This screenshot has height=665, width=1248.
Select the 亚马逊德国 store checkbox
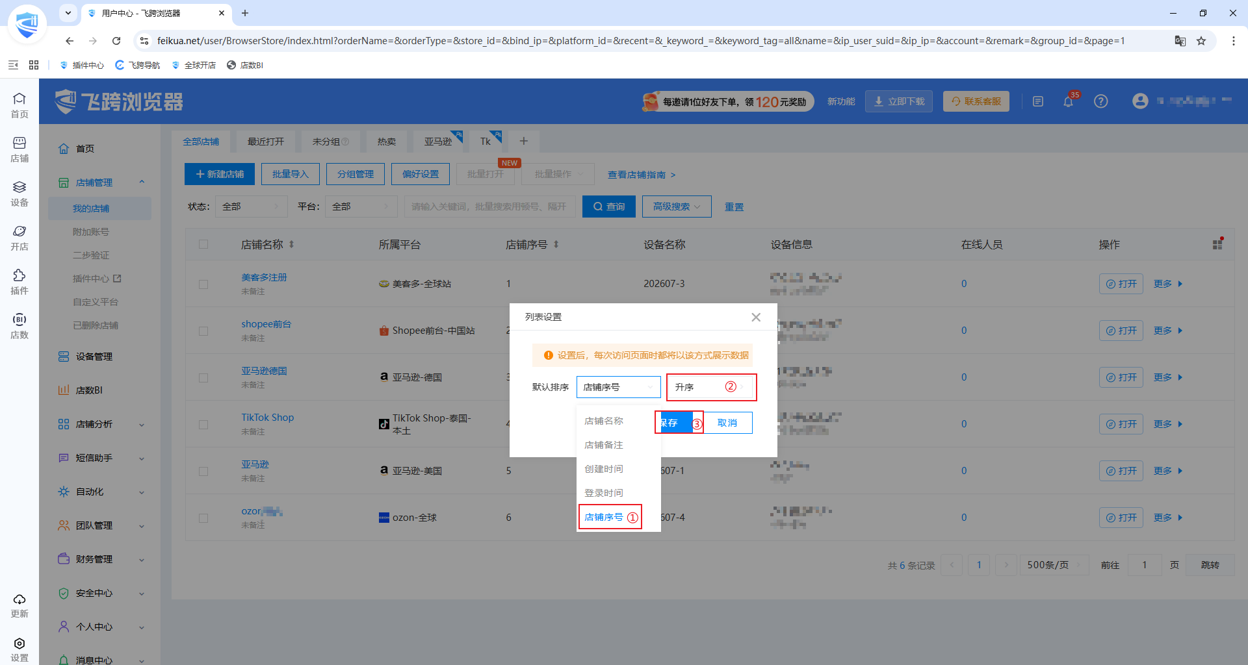(203, 377)
